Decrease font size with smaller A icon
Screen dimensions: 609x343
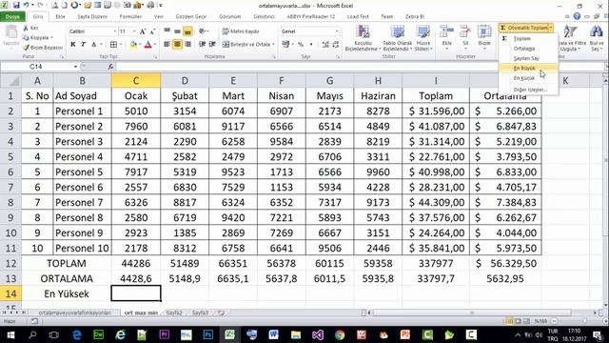[152, 31]
